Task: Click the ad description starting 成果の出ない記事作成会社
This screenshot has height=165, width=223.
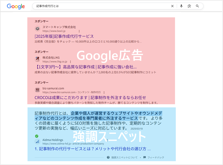Action: pyautogui.click(x=95, y=72)
